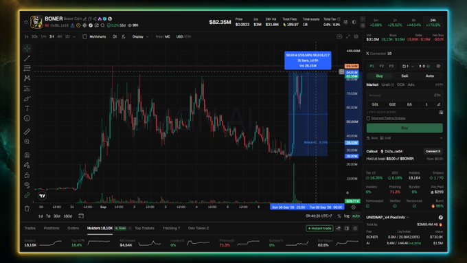The width and height of the screenshot is (467, 263).
Task: Toggle log scale on chart
Action: click(x=347, y=216)
